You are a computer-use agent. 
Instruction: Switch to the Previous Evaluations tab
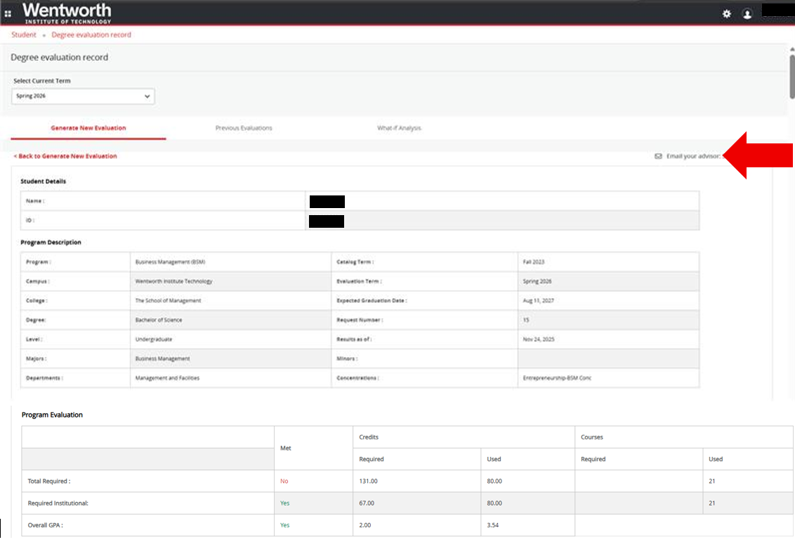pyautogui.click(x=244, y=128)
